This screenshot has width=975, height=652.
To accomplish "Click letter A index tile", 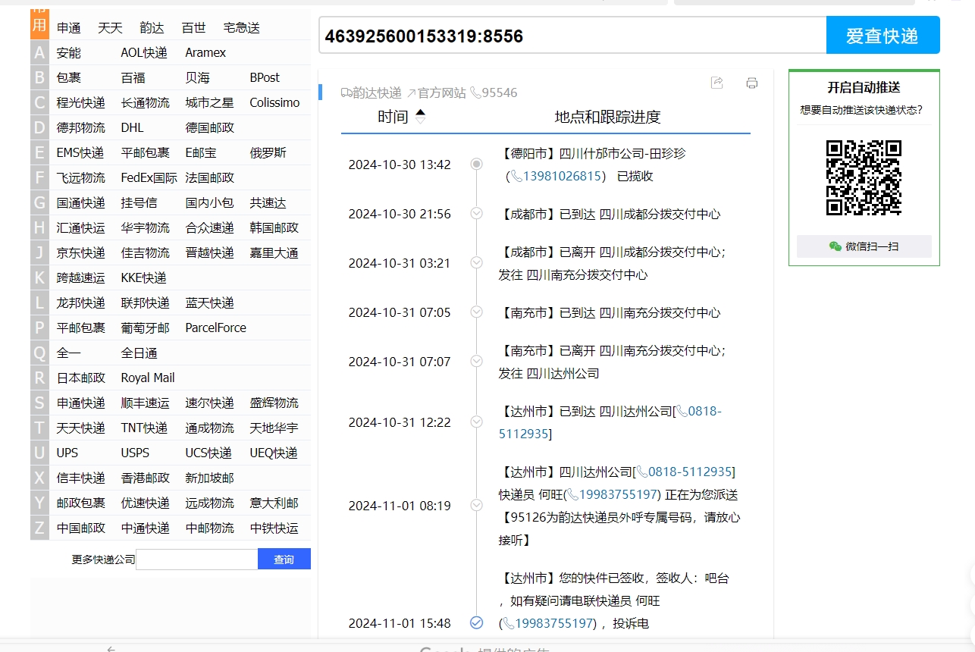I will 39,52.
